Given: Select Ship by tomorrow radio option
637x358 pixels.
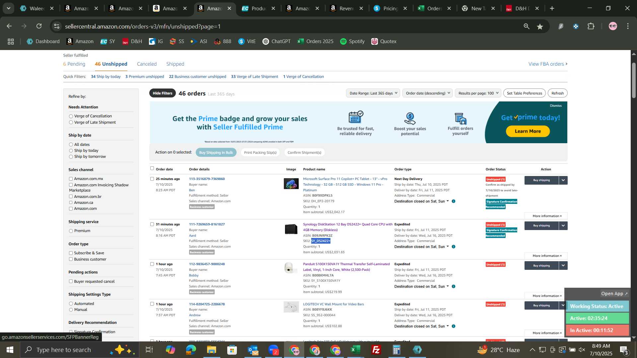Looking at the screenshot, I should coord(71,157).
